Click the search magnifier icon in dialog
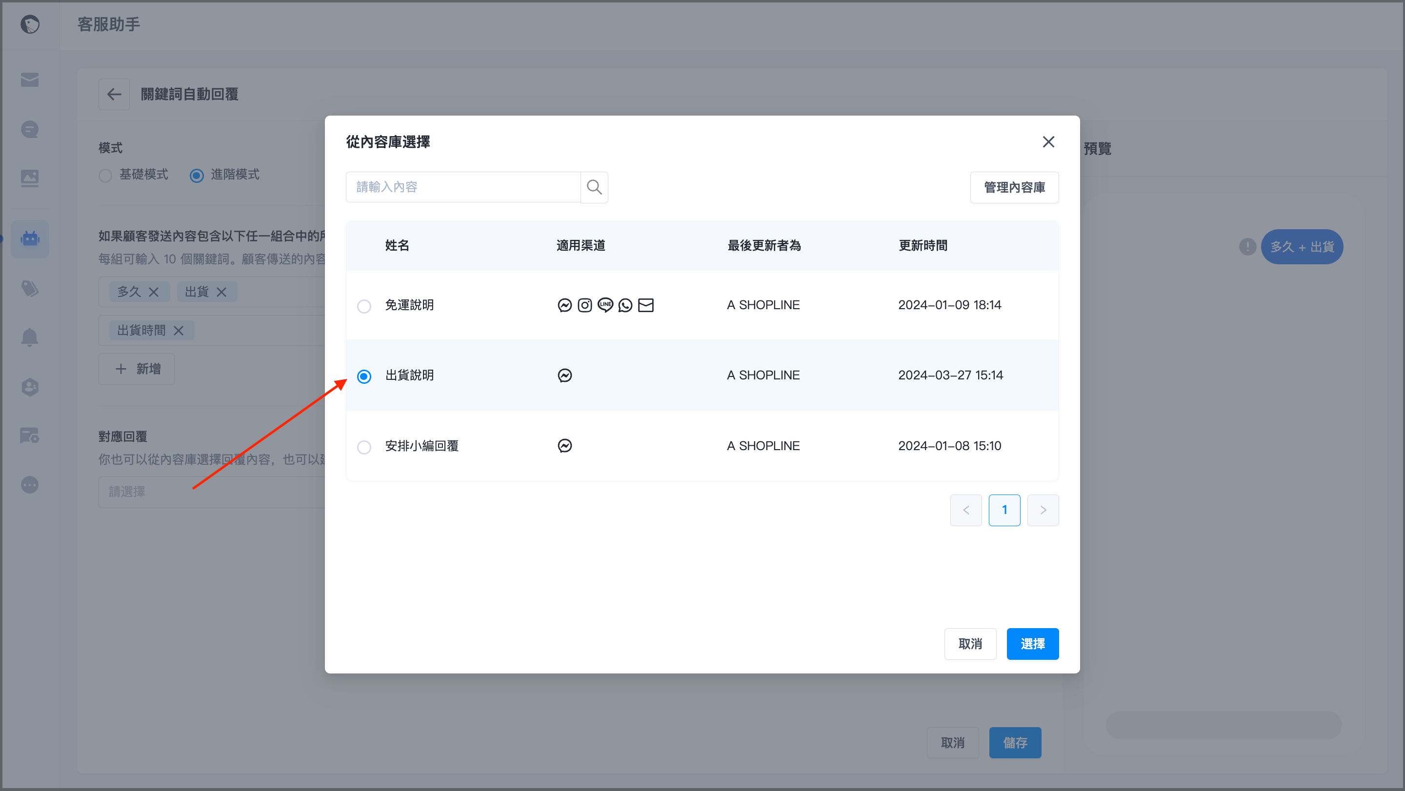1405x791 pixels. [594, 187]
